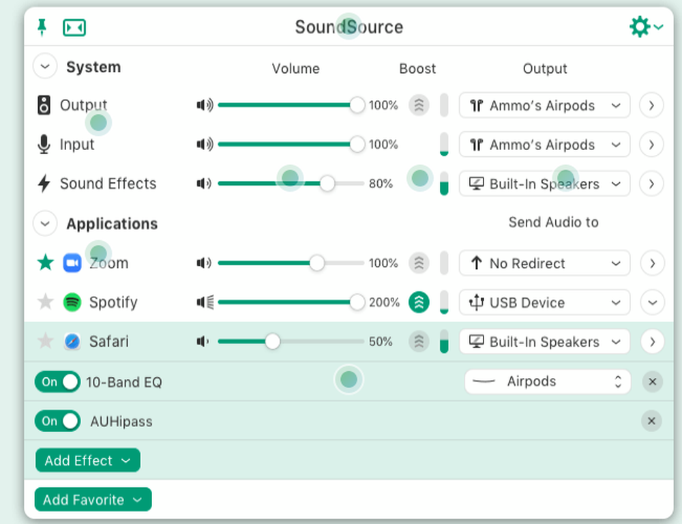Click the Output speaker device icon
682x524 pixels.
pos(44,105)
